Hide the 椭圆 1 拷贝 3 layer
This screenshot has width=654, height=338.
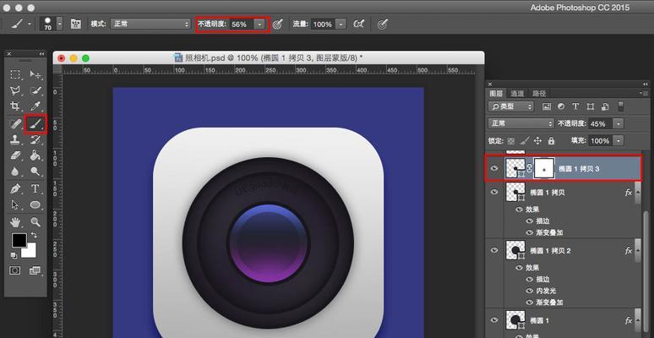pos(494,168)
